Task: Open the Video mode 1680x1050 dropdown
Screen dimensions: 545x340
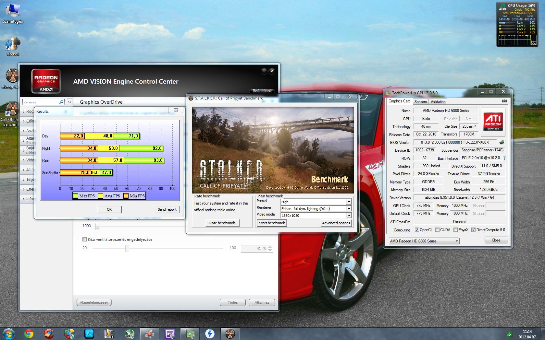Action: click(x=316, y=215)
